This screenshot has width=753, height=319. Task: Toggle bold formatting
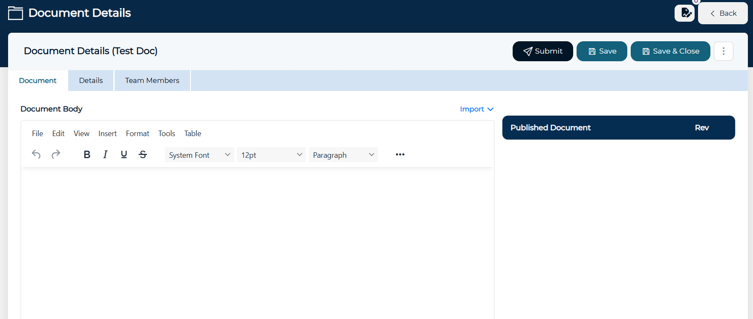(x=87, y=154)
